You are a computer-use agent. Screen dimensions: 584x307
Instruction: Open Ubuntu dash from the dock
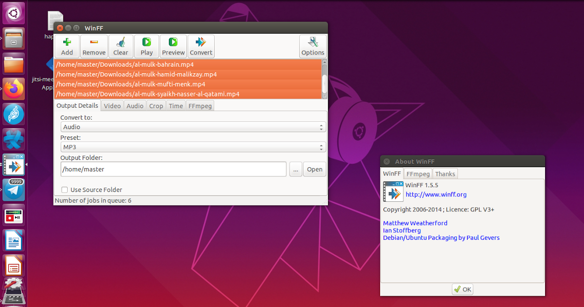14,13
